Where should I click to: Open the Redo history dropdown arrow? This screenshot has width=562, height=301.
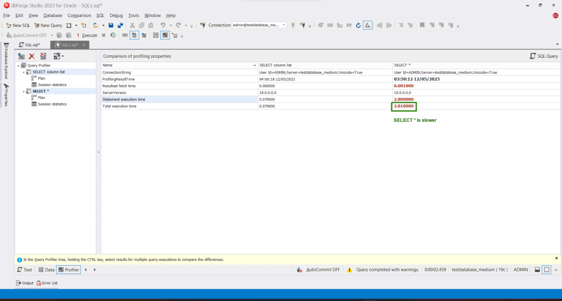pyautogui.click(x=186, y=25)
